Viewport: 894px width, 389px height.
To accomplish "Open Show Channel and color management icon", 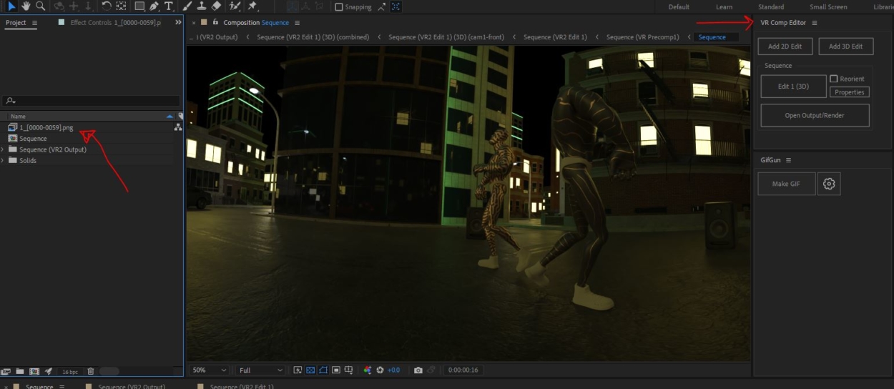I will (x=368, y=370).
